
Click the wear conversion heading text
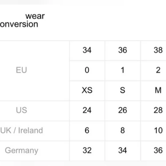coord(22,20)
